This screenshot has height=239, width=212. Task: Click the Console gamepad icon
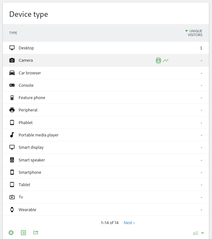point(12,85)
